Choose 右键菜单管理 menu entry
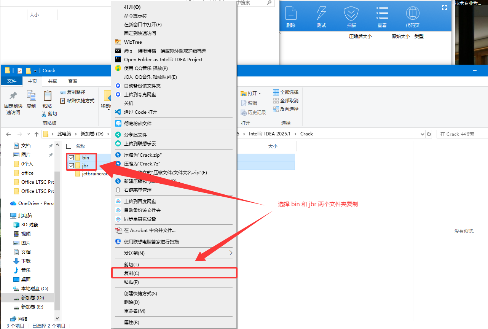The height and width of the screenshot is (329, 488). coord(174,190)
